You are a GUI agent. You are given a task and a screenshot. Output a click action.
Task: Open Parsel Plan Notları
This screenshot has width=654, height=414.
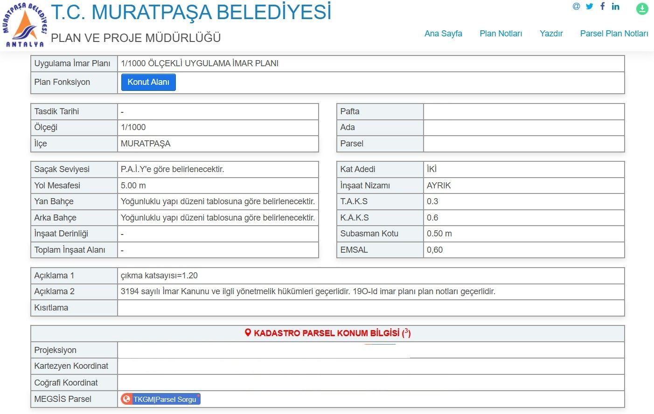(614, 34)
